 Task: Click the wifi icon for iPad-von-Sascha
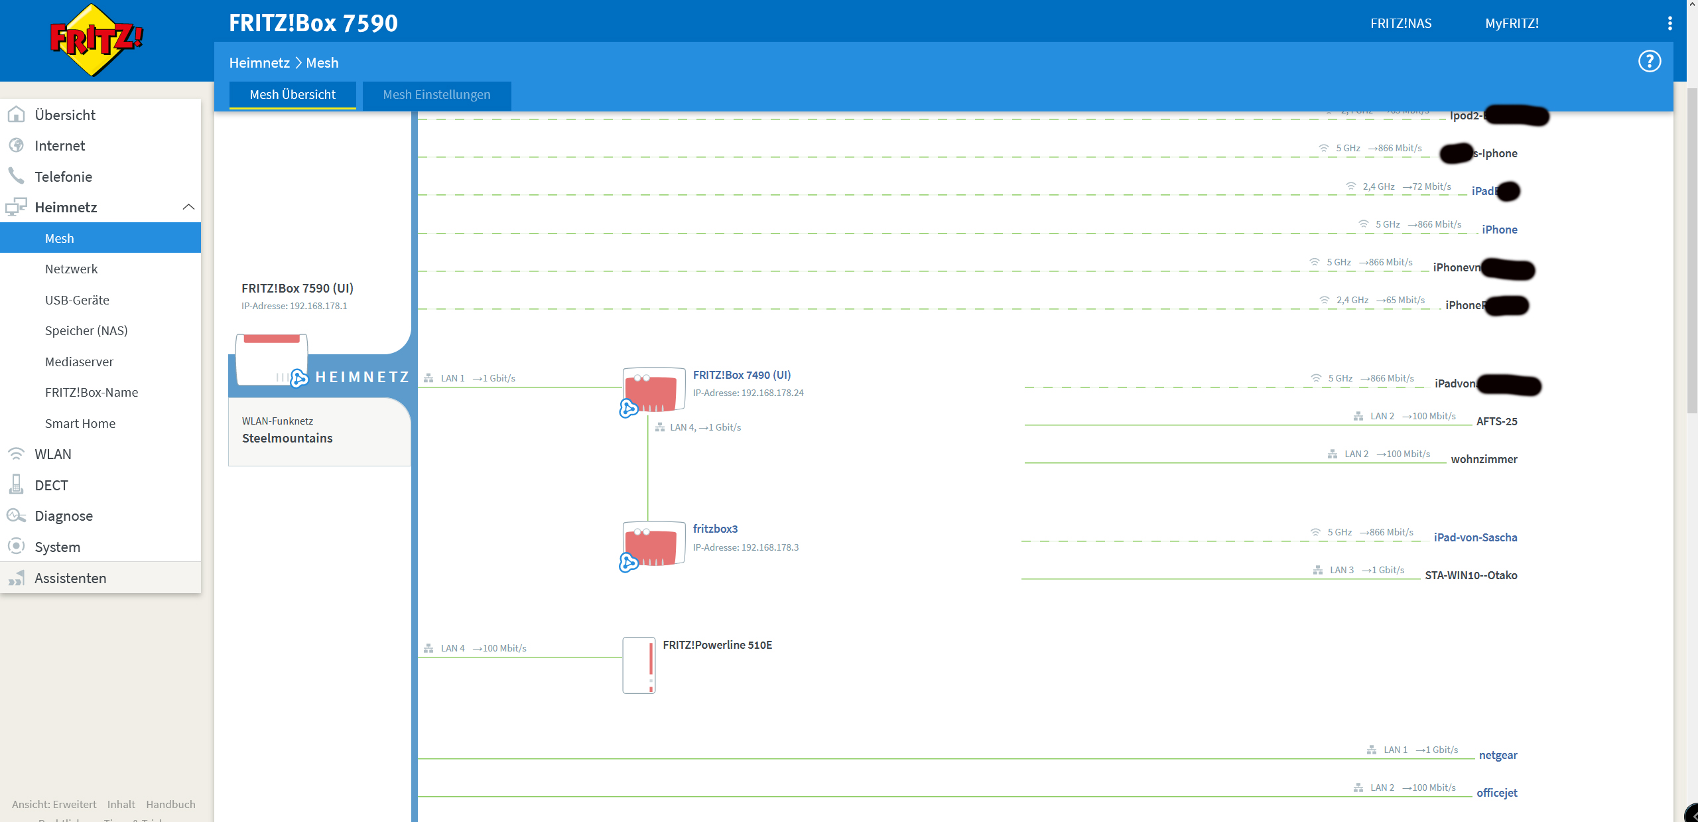[x=1315, y=532]
